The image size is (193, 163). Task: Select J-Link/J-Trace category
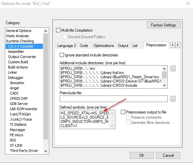pos(24,119)
